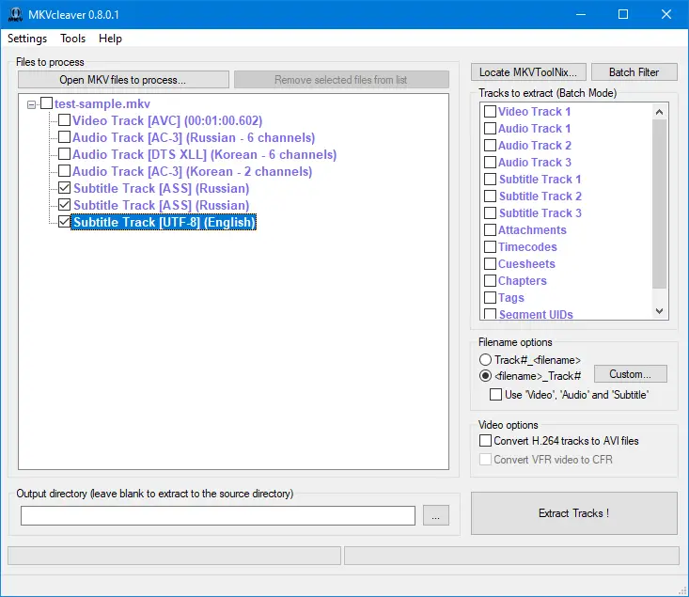Screen dimensions: 689x597
Task: Enable Convert H.264 tracks to AVI files
Action: click(486, 441)
